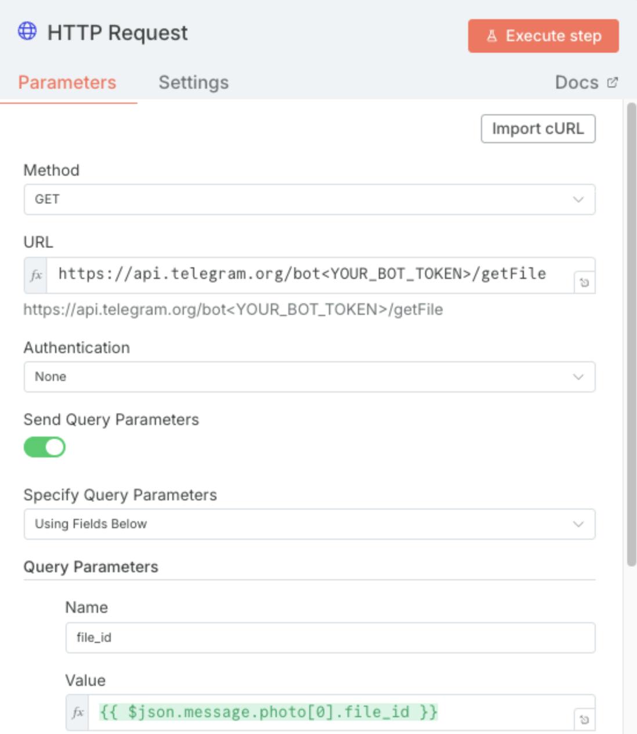Screen dimensions: 637x734
Task: Open the Docs link
Action: (577, 82)
